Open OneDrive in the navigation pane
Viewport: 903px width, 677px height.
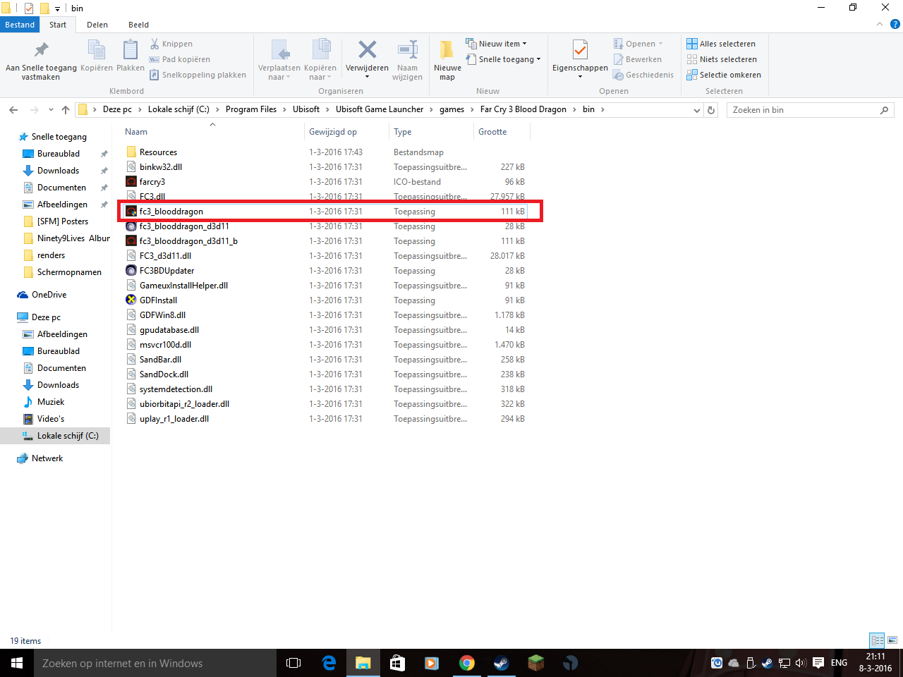(x=49, y=295)
